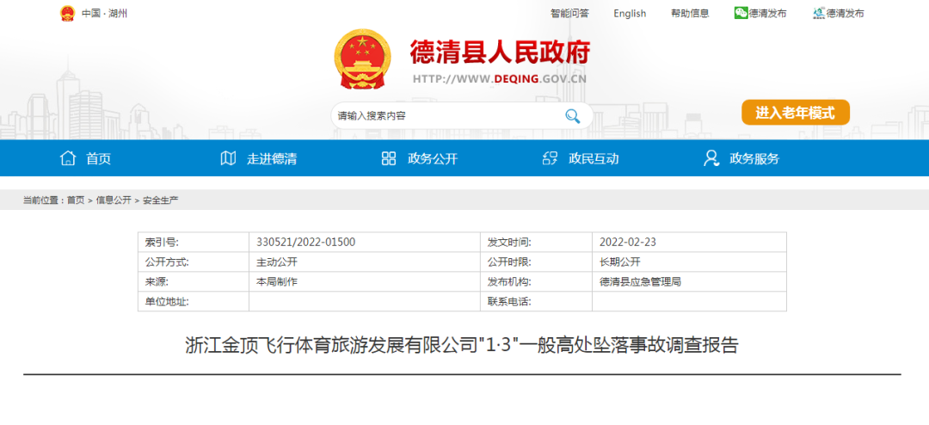Open the 政务服务 menu item
This screenshot has height=425, width=929.
coord(755,159)
